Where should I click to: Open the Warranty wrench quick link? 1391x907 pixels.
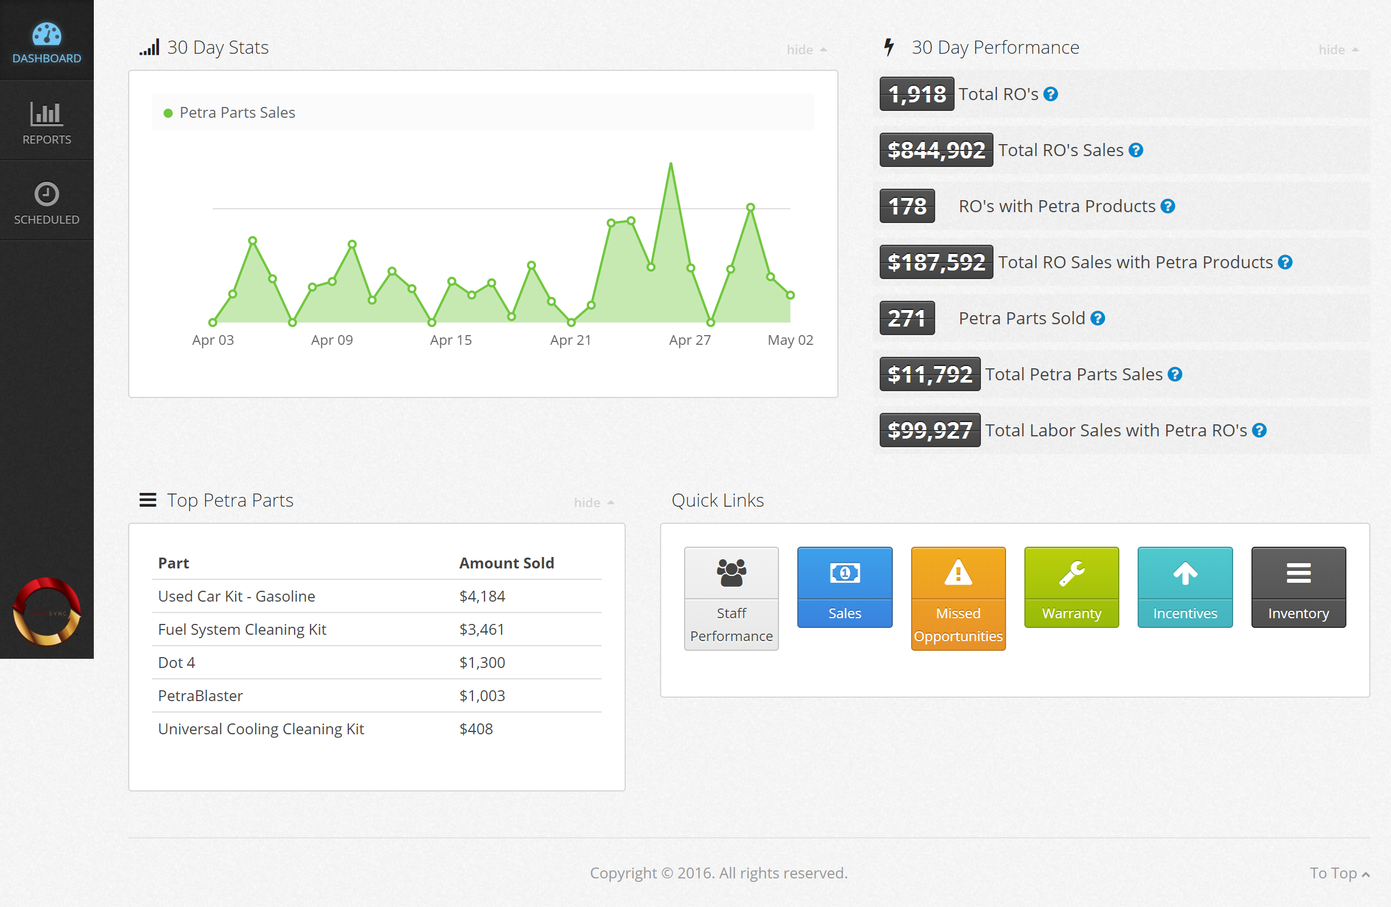[x=1071, y=587]
